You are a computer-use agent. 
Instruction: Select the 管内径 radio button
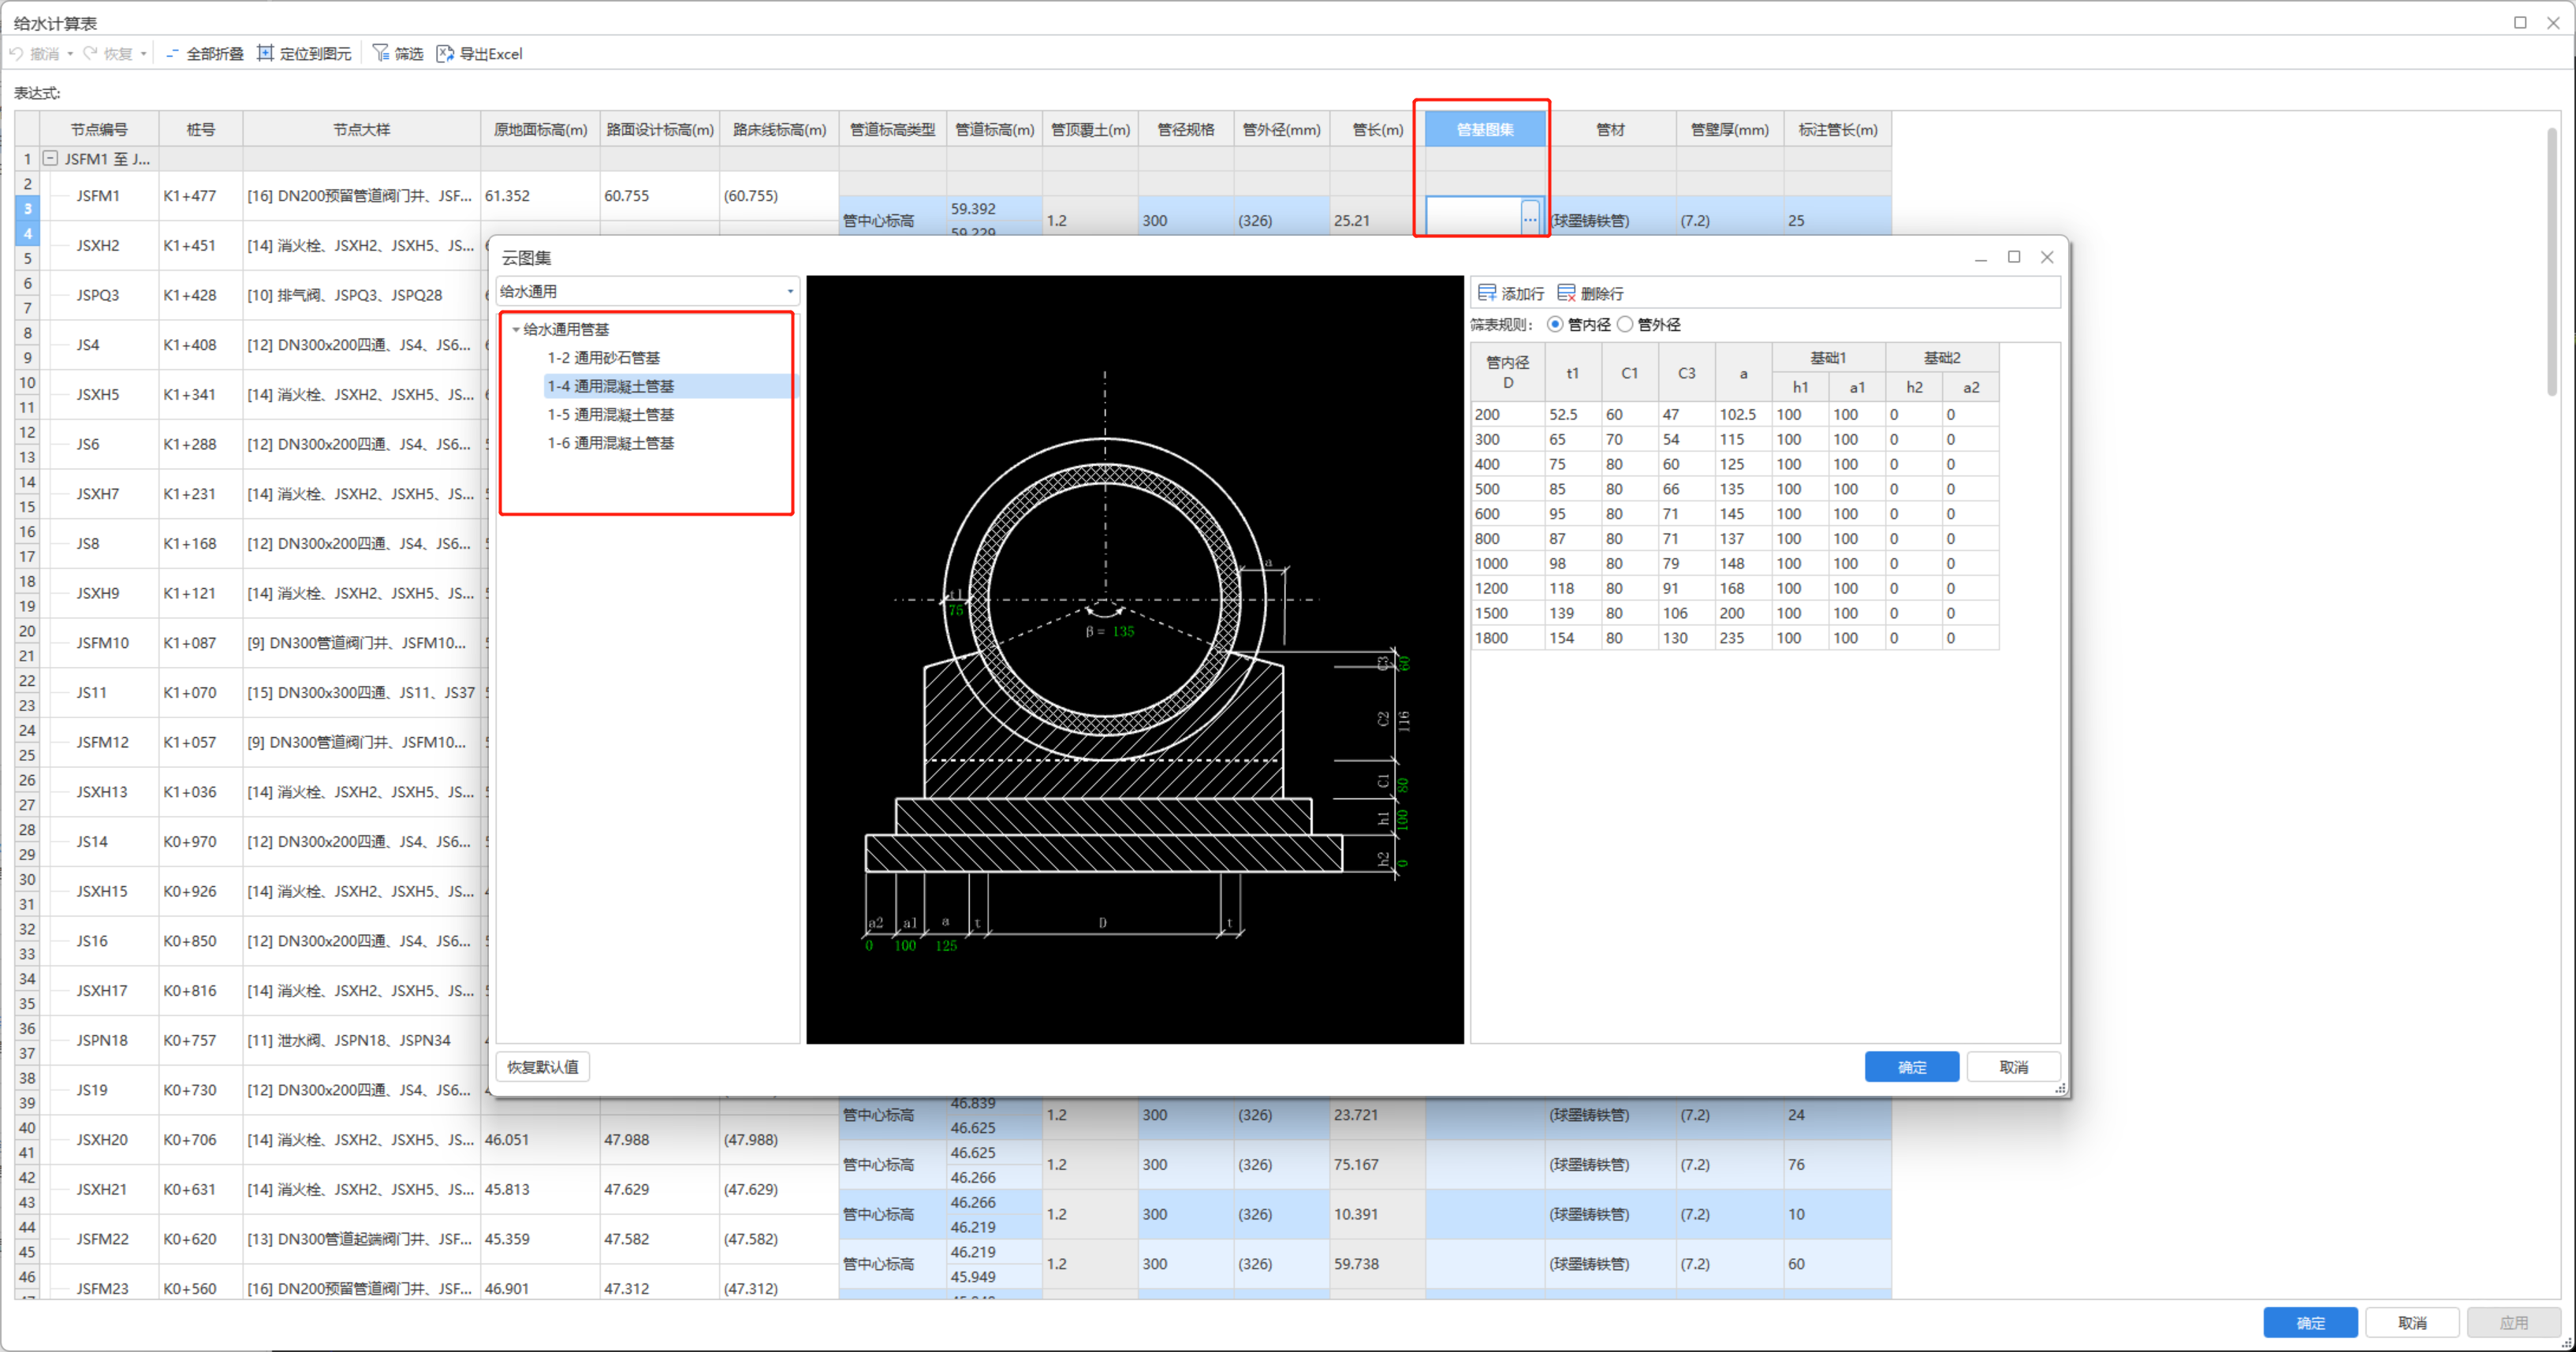coord(1555,325)
